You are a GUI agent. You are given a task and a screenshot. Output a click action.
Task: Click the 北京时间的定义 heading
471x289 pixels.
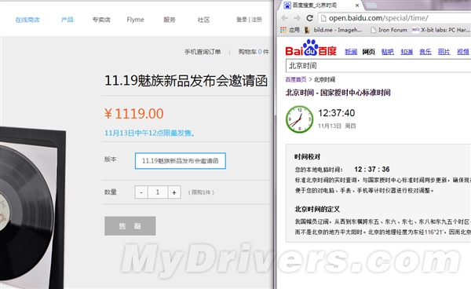coord(317,209)
